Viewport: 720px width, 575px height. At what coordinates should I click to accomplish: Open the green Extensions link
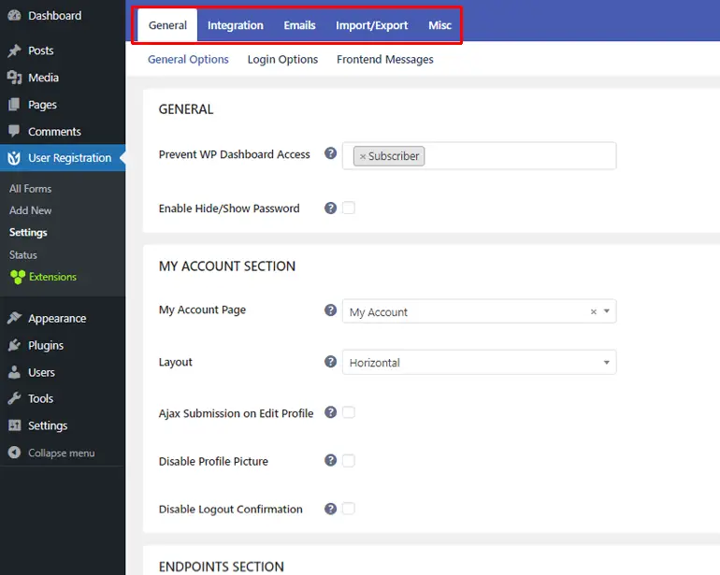[x=52, y=277]
